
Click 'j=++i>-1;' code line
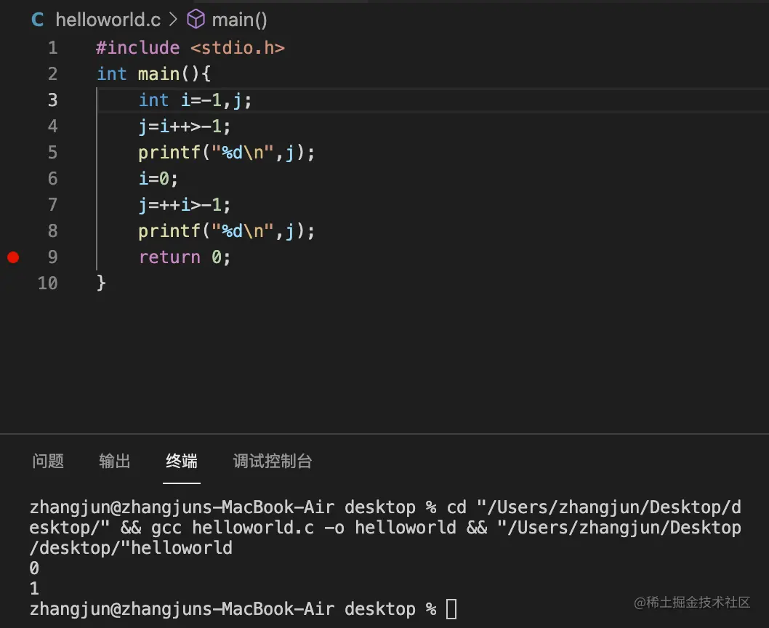(185, 204)
